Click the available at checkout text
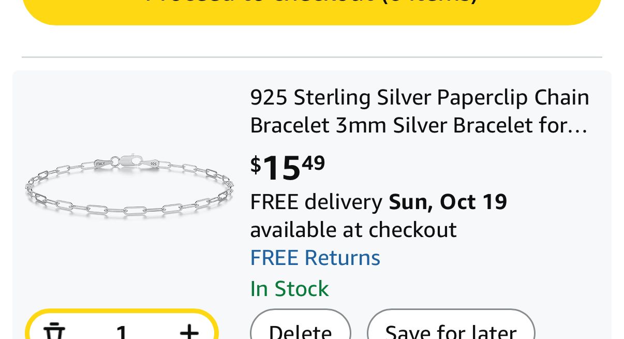624x339 pixels. (353, 230)
